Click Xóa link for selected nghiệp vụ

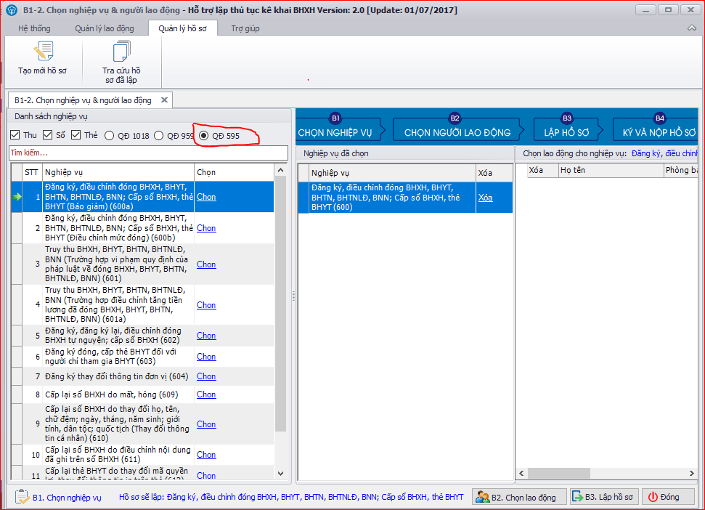coord(485,198)
